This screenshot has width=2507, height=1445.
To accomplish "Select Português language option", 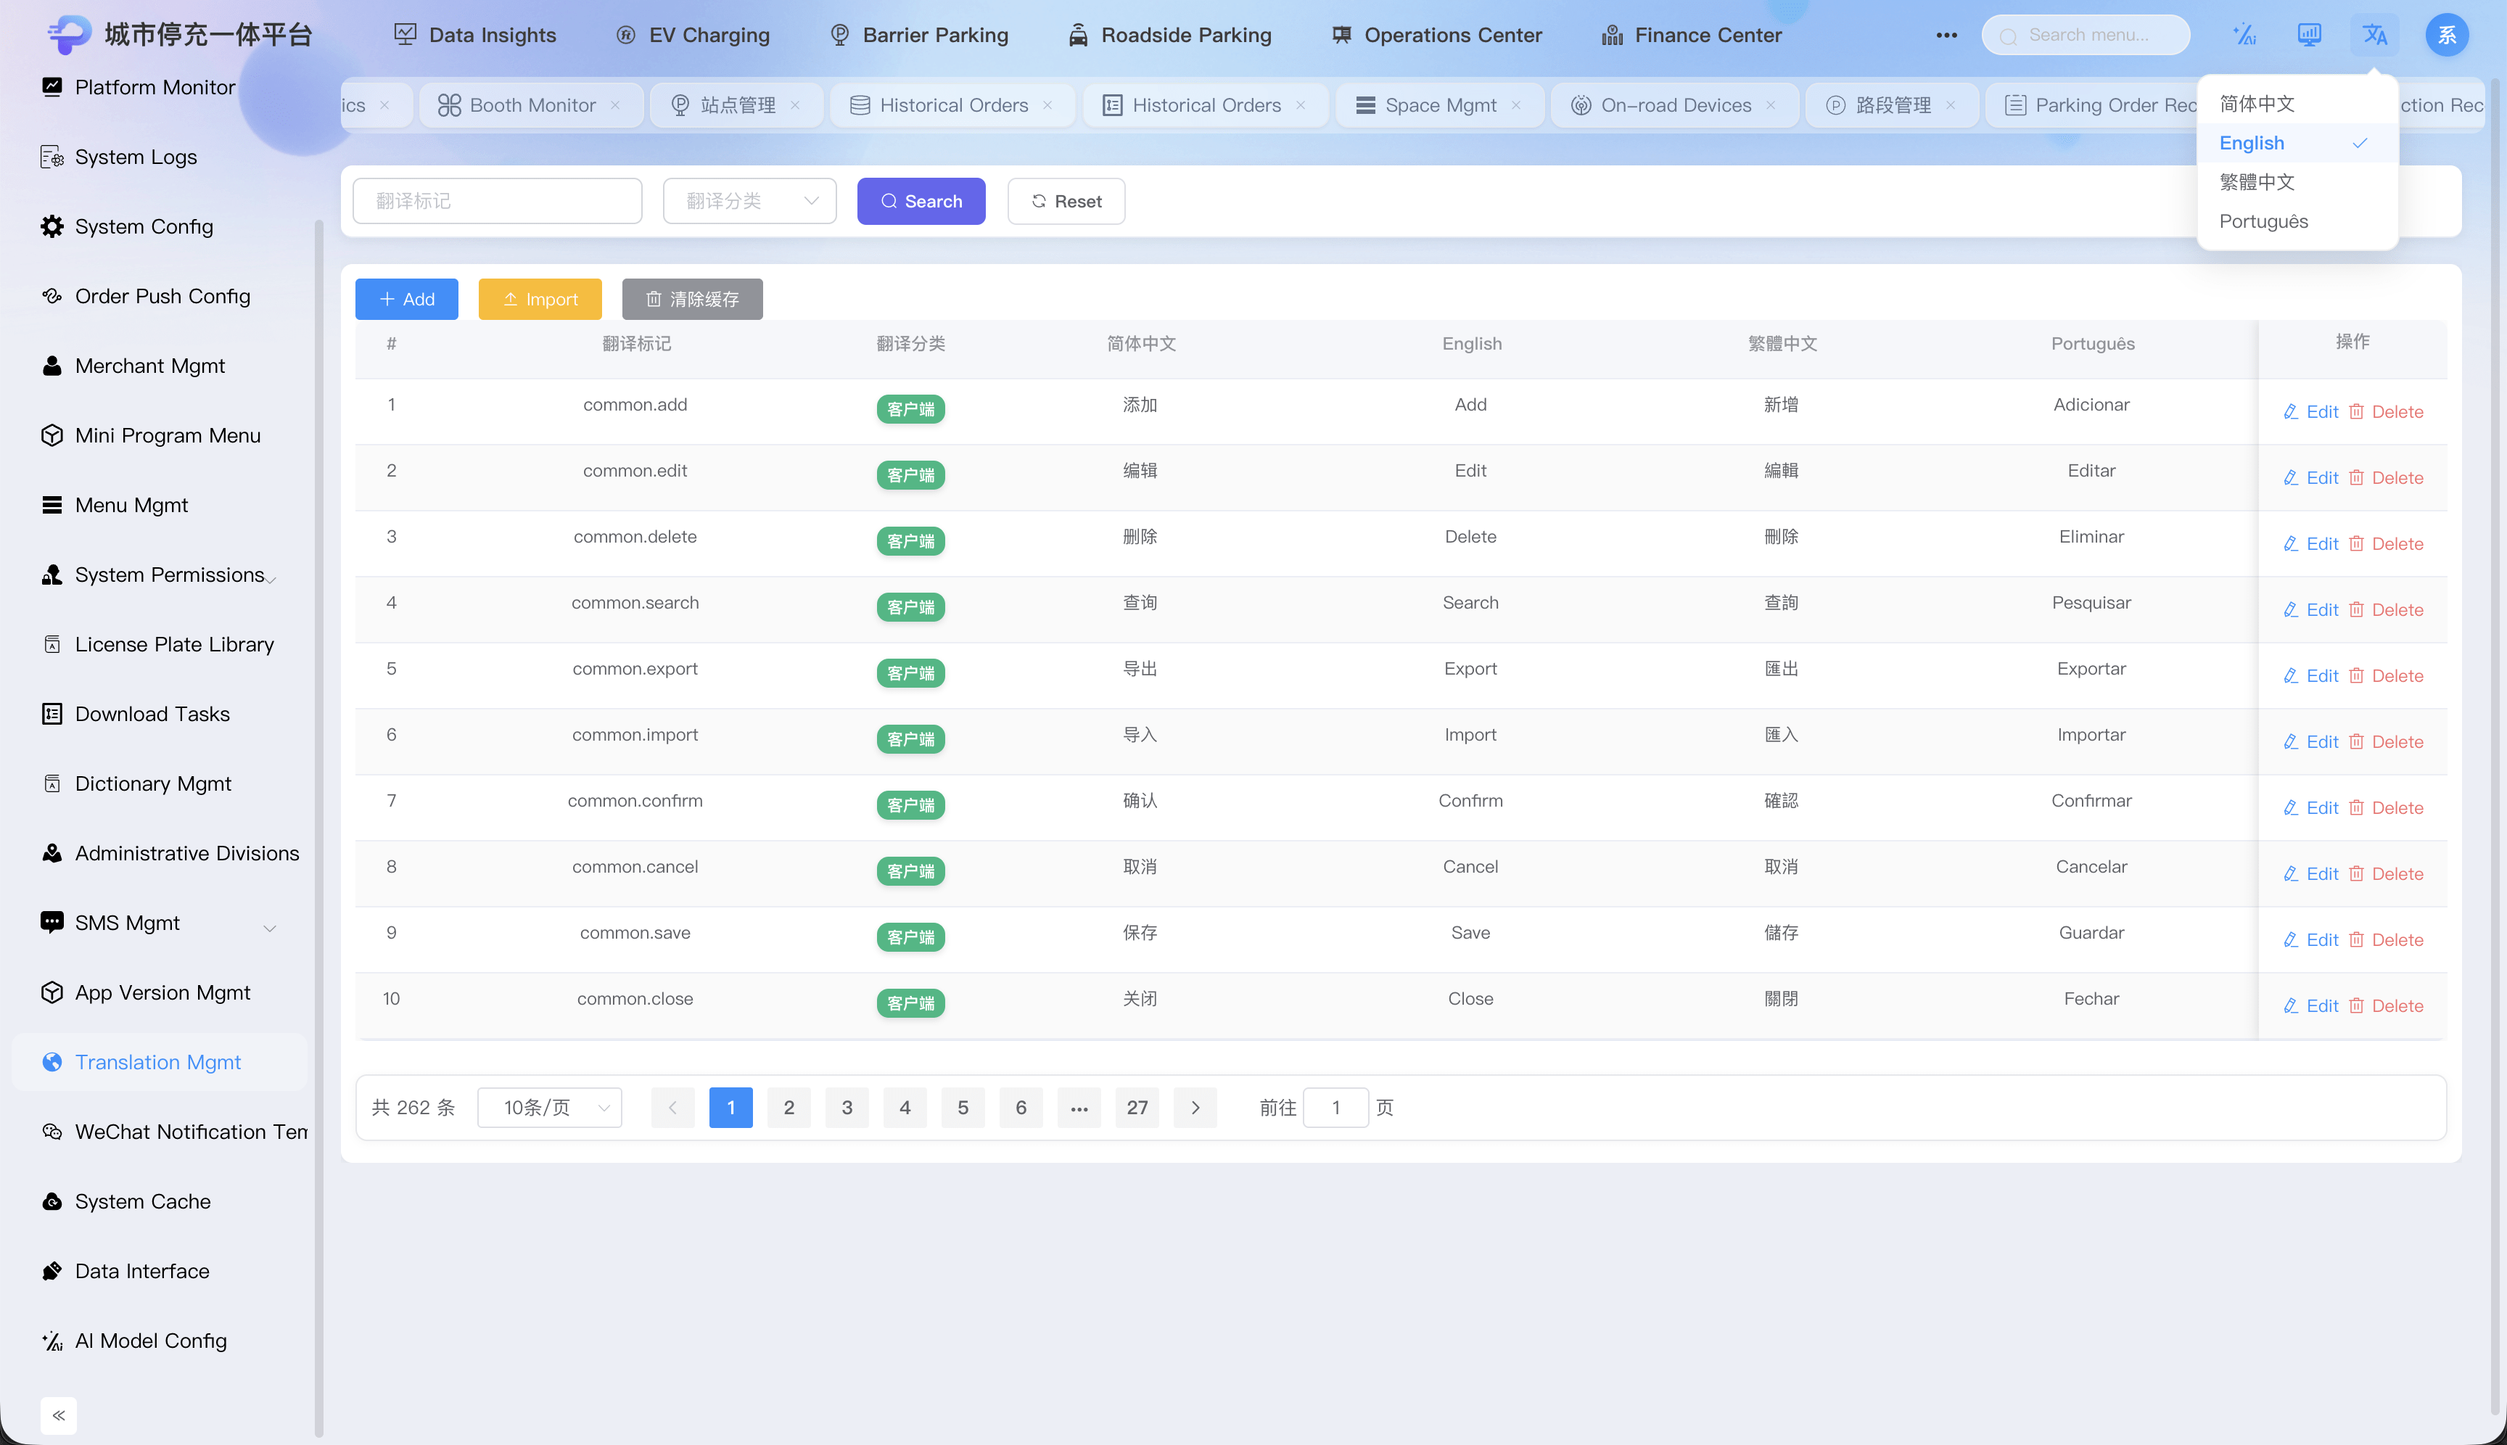I will pos(2263,221).
